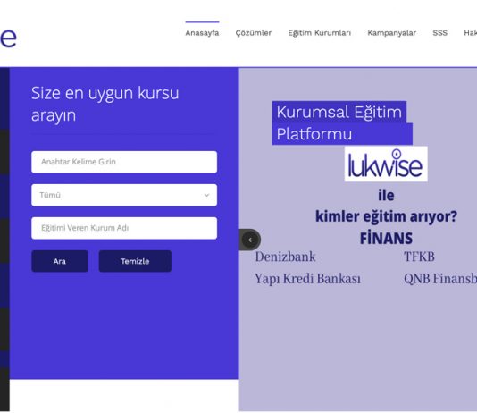
Task: Click the FİNANS heading in the banner
Action: [x=386, y=239]
